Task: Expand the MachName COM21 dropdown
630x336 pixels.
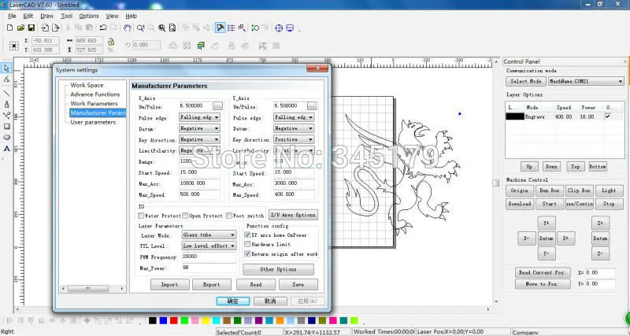Action: point(586,81)
